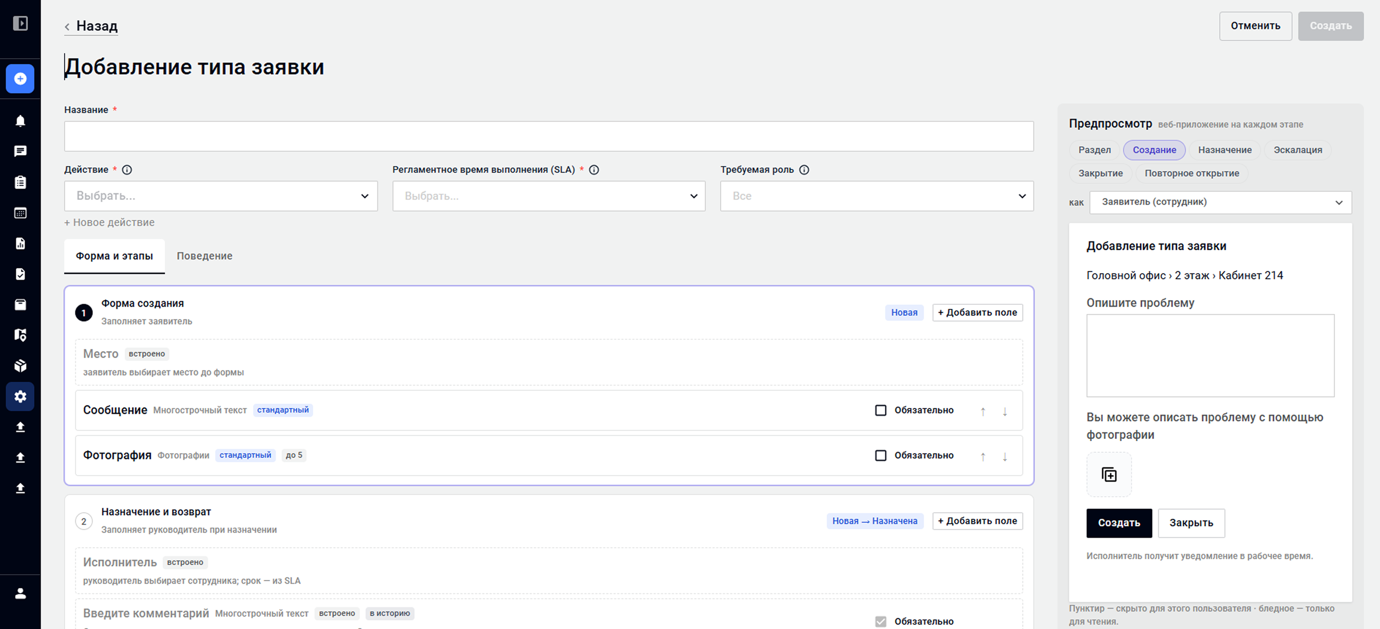
Task: Open notifications bell in sidebar
Action: pyautogui.click(x=20, y=121)
